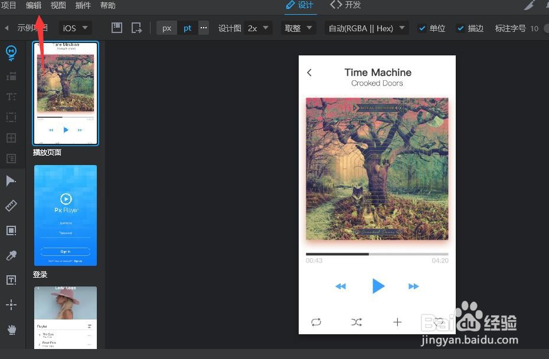Image resolution: width=549 pixels, height=359 pixels.
Task: Open more units ellipsis button
Action: click(204, 28)
